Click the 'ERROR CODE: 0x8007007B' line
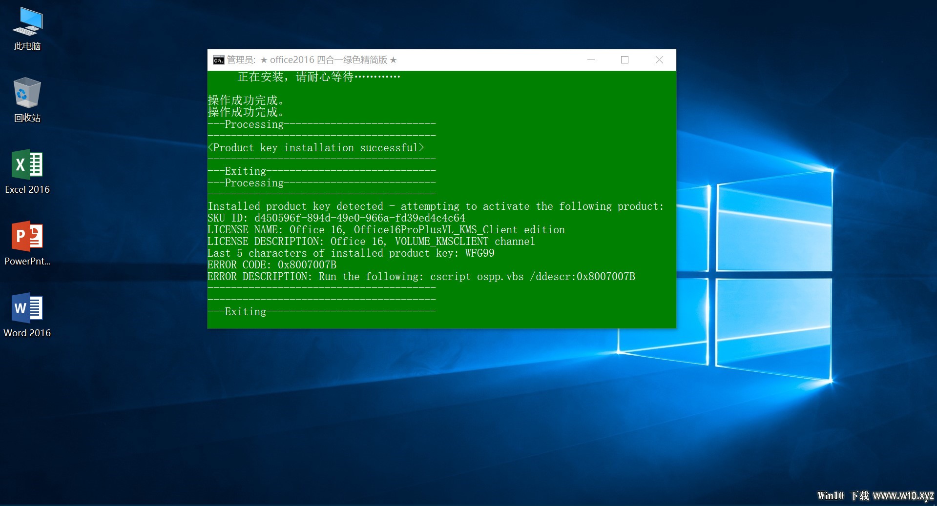The height and width of the screenshot is (506, 937). click(272, 265)
